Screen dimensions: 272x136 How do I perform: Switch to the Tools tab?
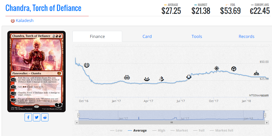point(197,36)
